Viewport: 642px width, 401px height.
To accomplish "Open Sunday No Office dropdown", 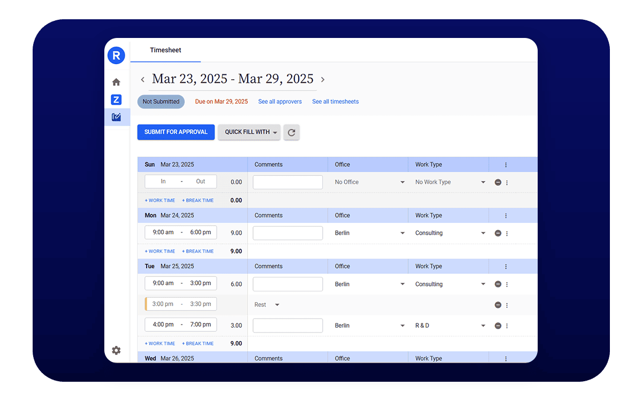I will pos(370,182).
